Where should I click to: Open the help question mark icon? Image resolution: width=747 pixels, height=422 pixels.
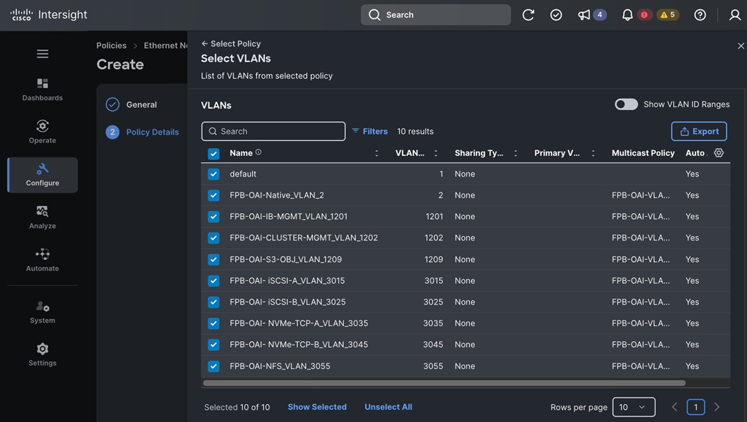click(700, 15)
